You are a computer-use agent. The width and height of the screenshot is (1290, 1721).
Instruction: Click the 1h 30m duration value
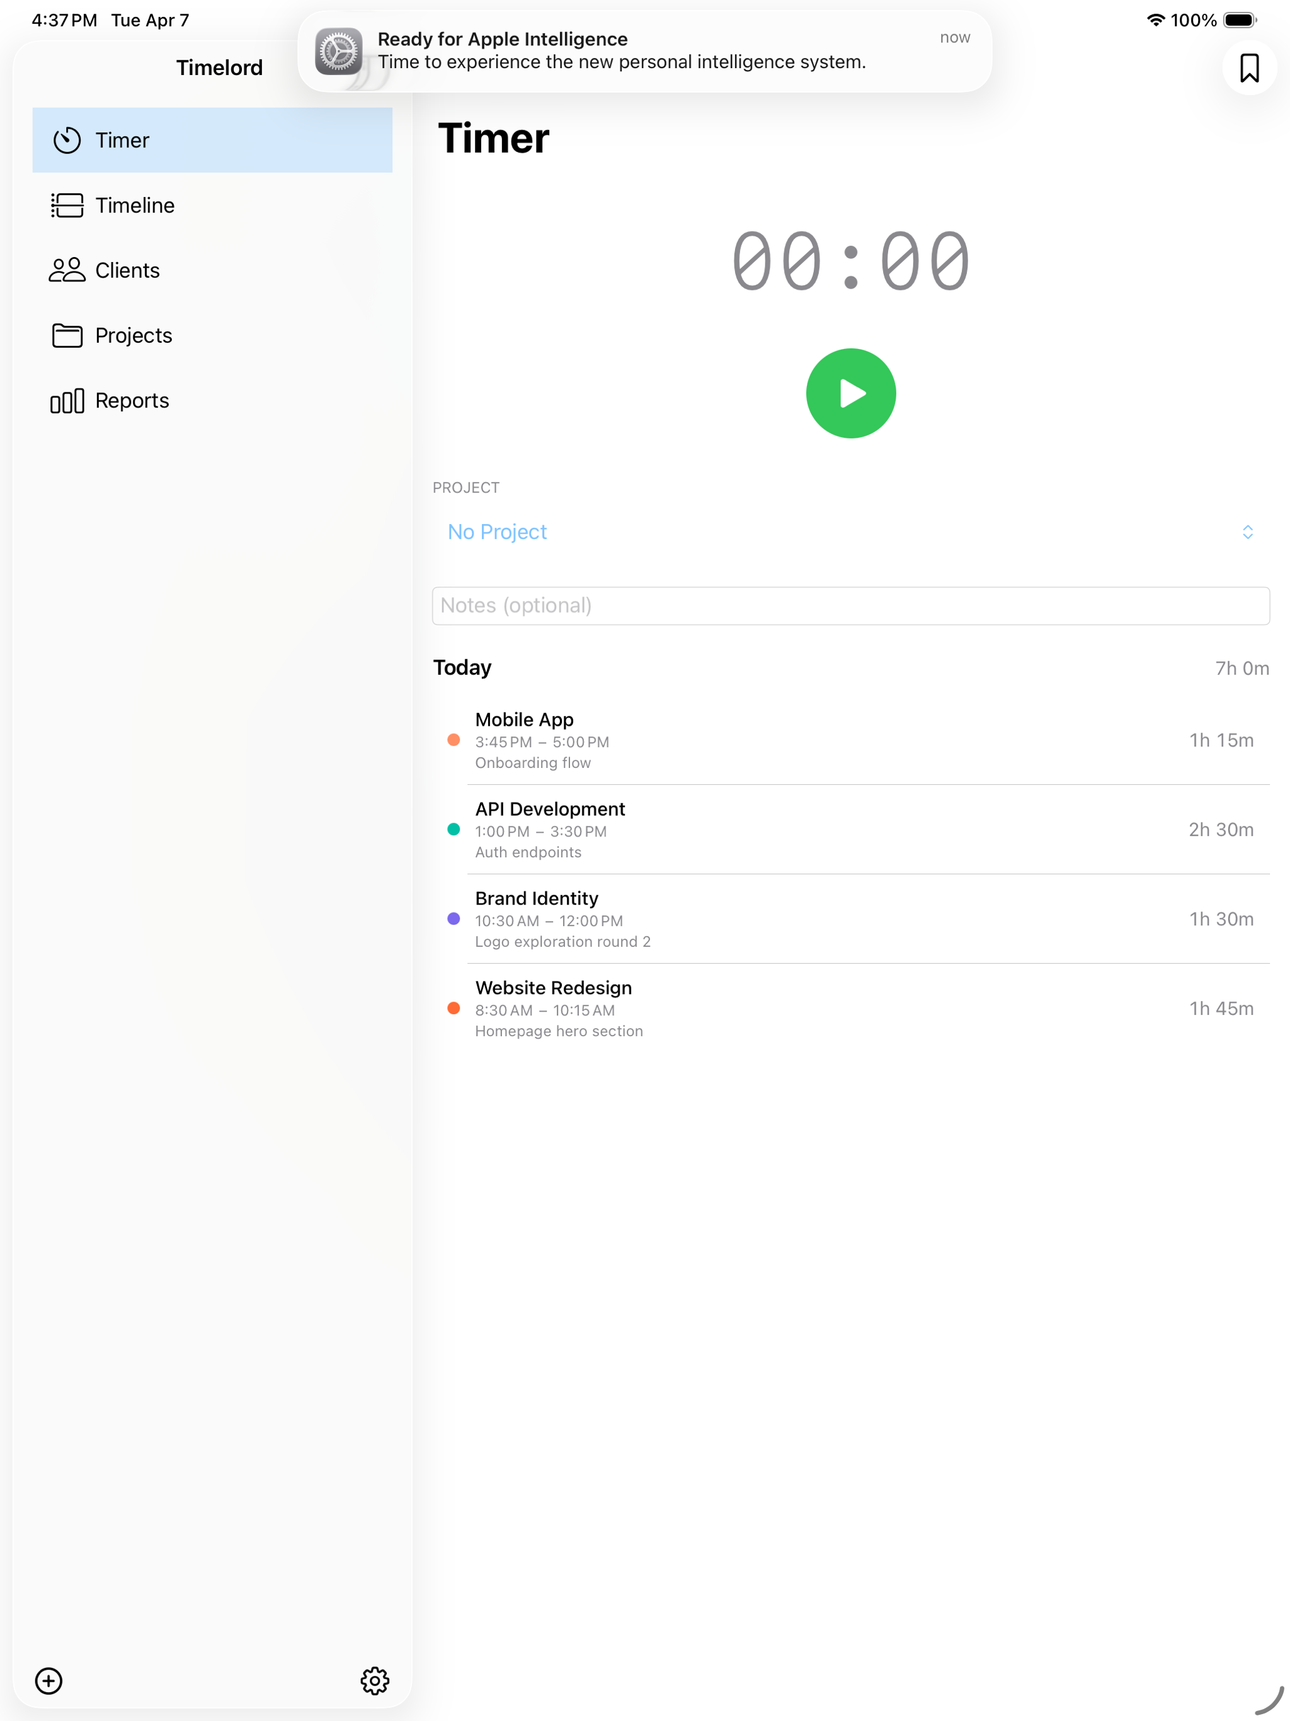pyautogui.click(x=1221, y=919)
